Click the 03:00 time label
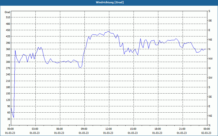This screenshot has height=136, width=218. (x=35, y=129)
